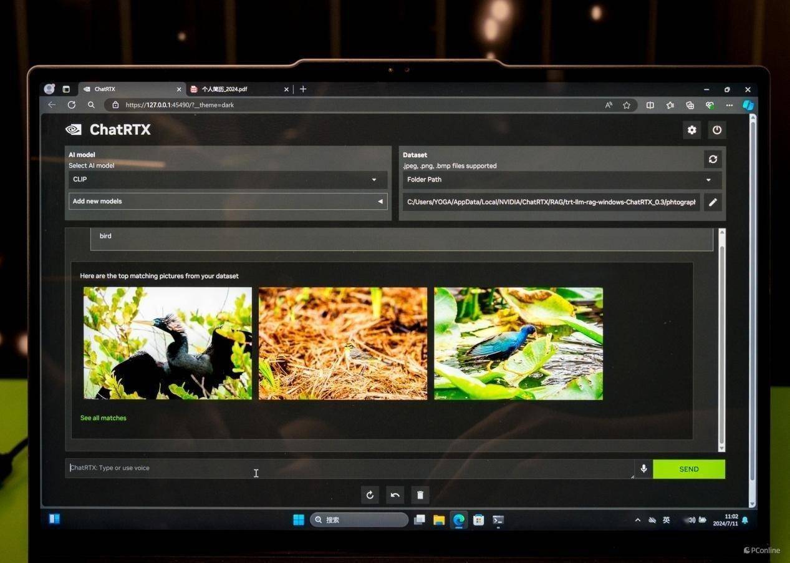
Task: Open Microsoft Edge from the taskbar
Action: coord(459,520)
